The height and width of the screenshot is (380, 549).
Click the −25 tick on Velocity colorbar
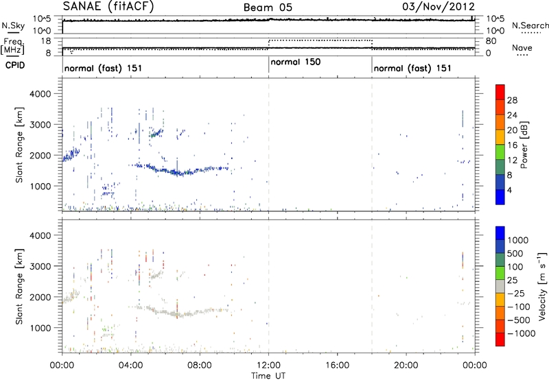[x=516, y=293]
